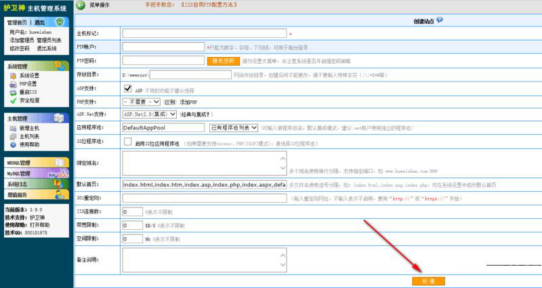This screenshot has width=542, height=288.
Task: Click the 主机管理 server icon
Action: coord(59,118)
